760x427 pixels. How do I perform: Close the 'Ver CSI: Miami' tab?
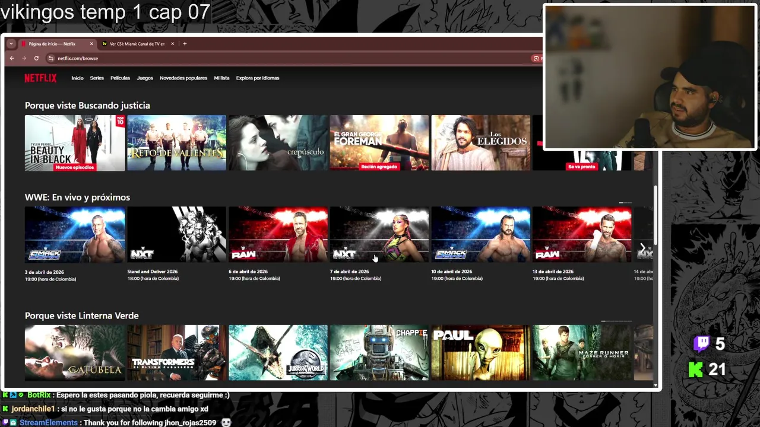(x=173, y=44)
